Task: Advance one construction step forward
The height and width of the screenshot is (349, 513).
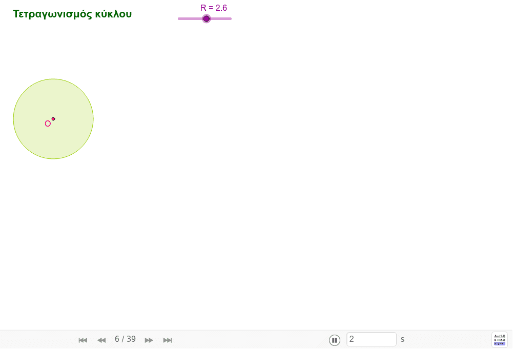Action: 149,340
